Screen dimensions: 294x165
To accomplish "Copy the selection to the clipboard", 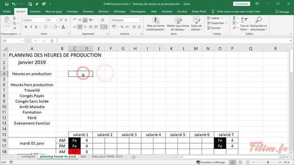I will pyautogui.click(x=14, y=23).
